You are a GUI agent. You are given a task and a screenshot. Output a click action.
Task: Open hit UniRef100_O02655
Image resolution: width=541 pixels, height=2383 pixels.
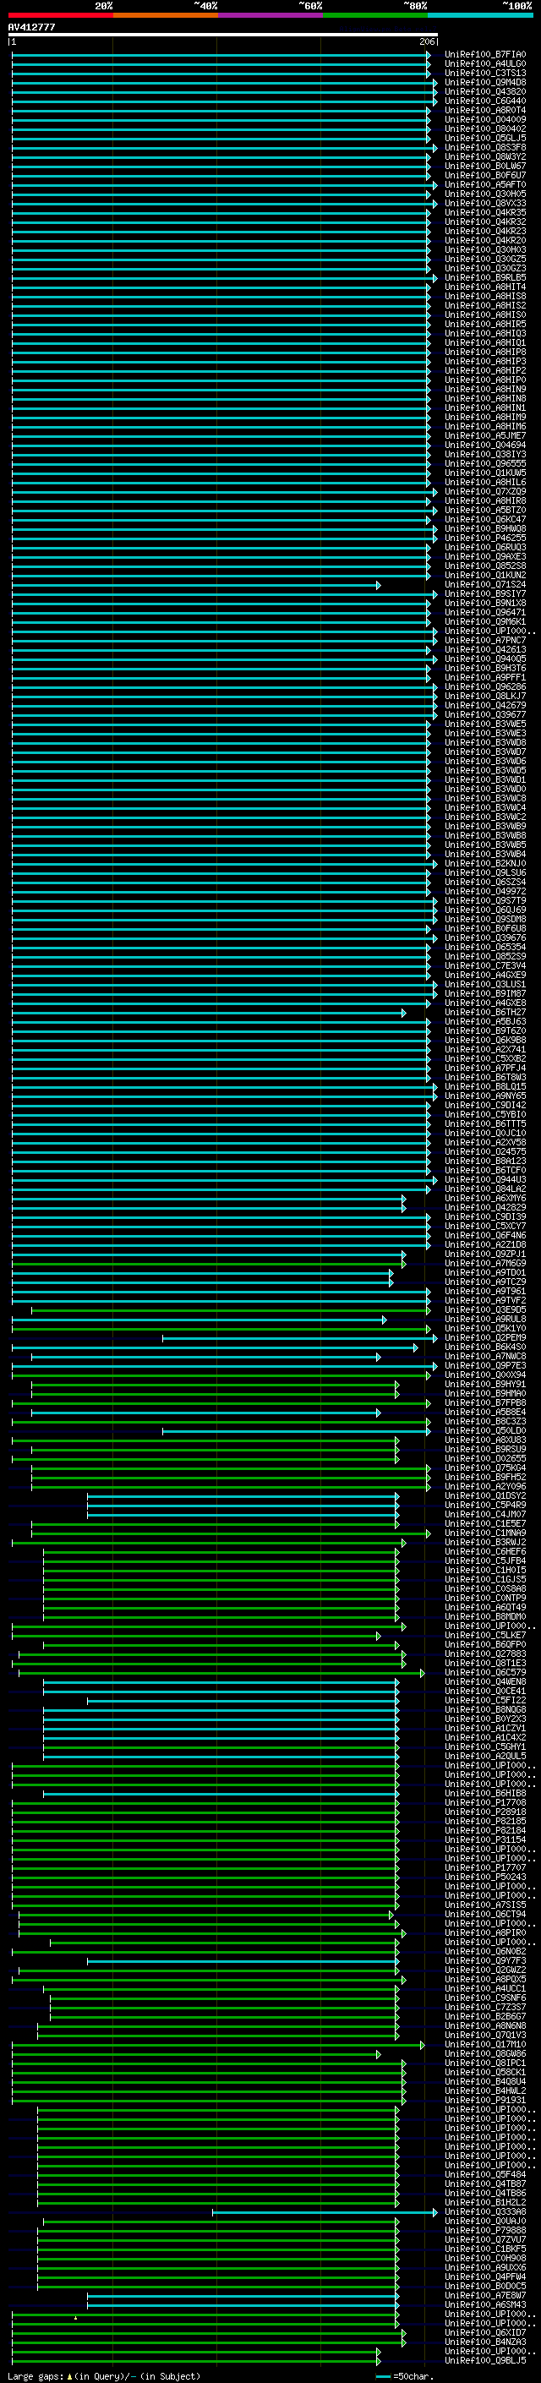[485, 1459]
